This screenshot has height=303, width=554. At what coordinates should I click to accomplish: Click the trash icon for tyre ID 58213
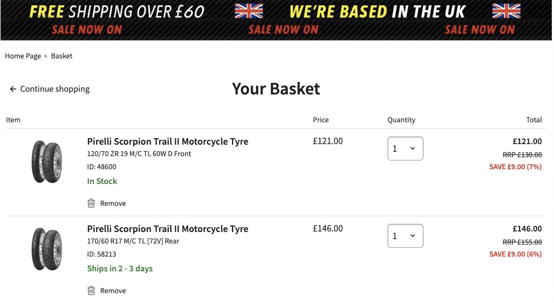pos(91,290)
